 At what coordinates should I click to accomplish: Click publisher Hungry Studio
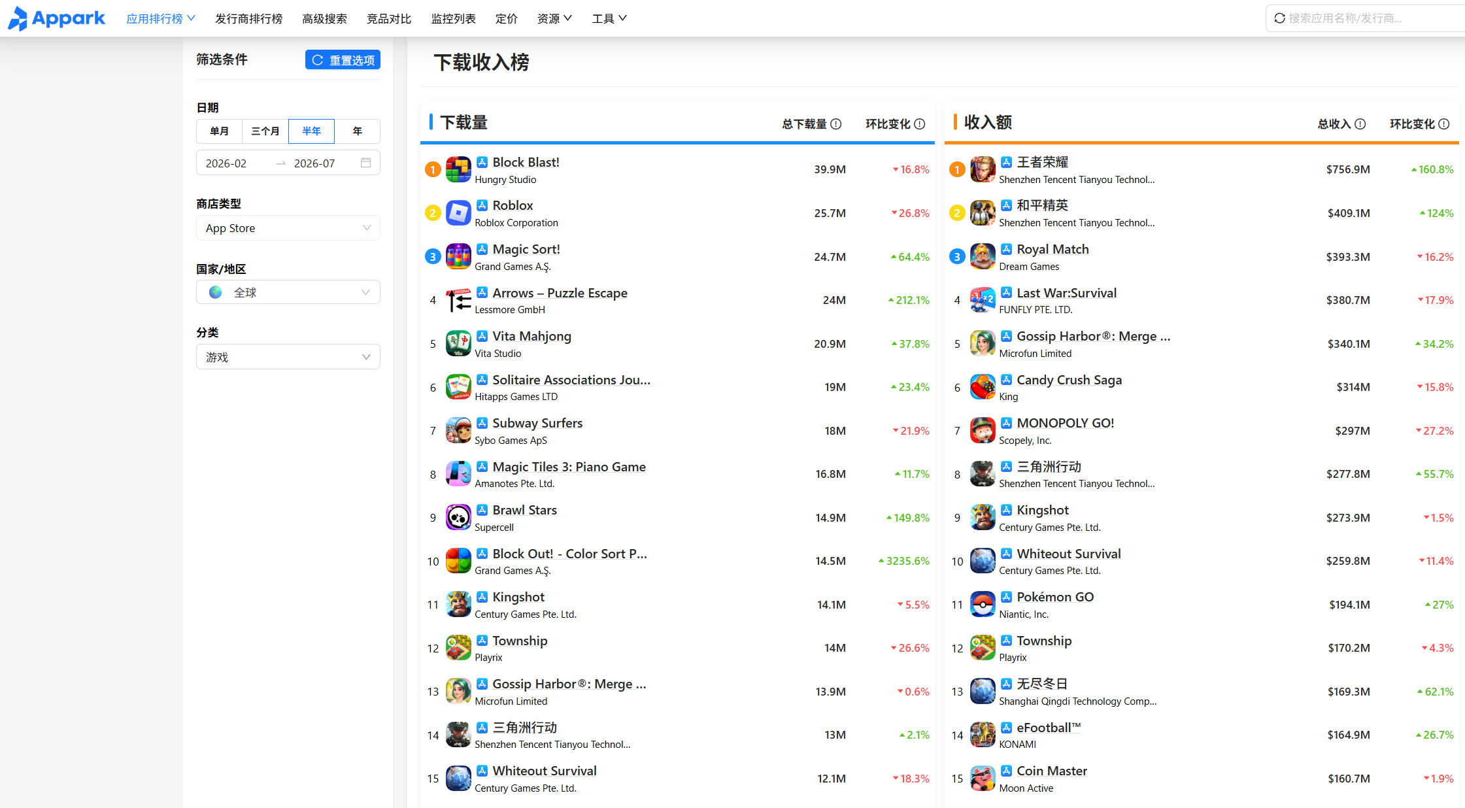coord(505,180)
